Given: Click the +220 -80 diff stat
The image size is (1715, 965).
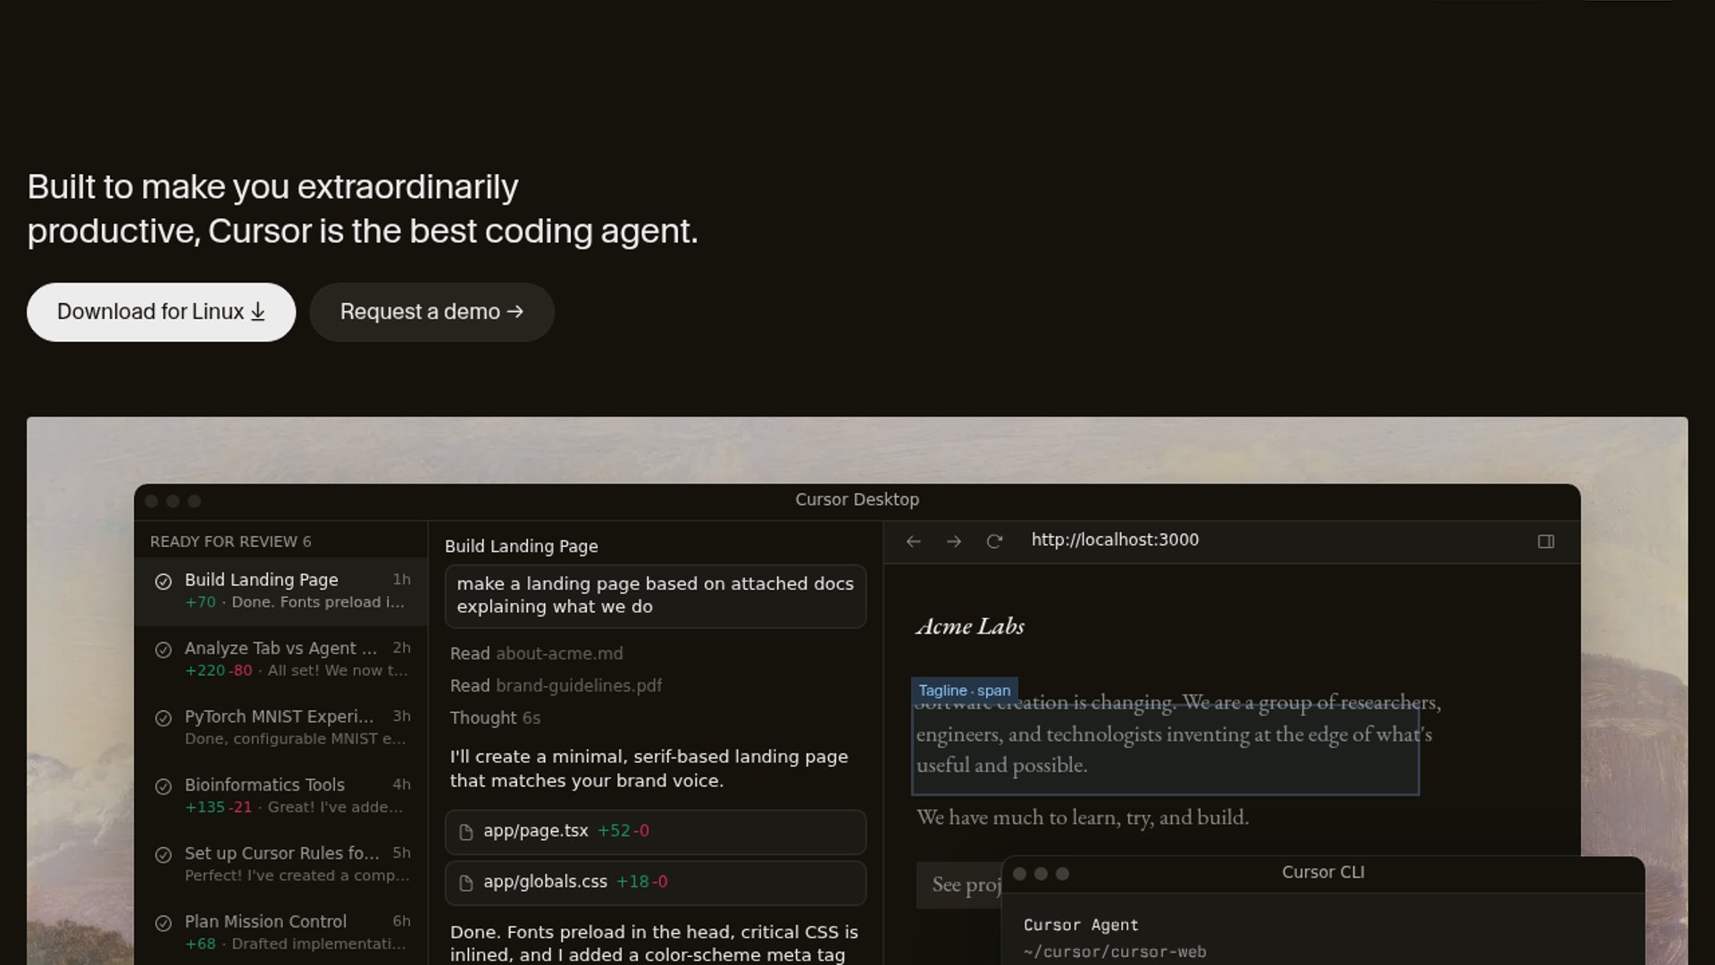Looking at the screenshot, I should pyautogui.click(x=219, y=671).
